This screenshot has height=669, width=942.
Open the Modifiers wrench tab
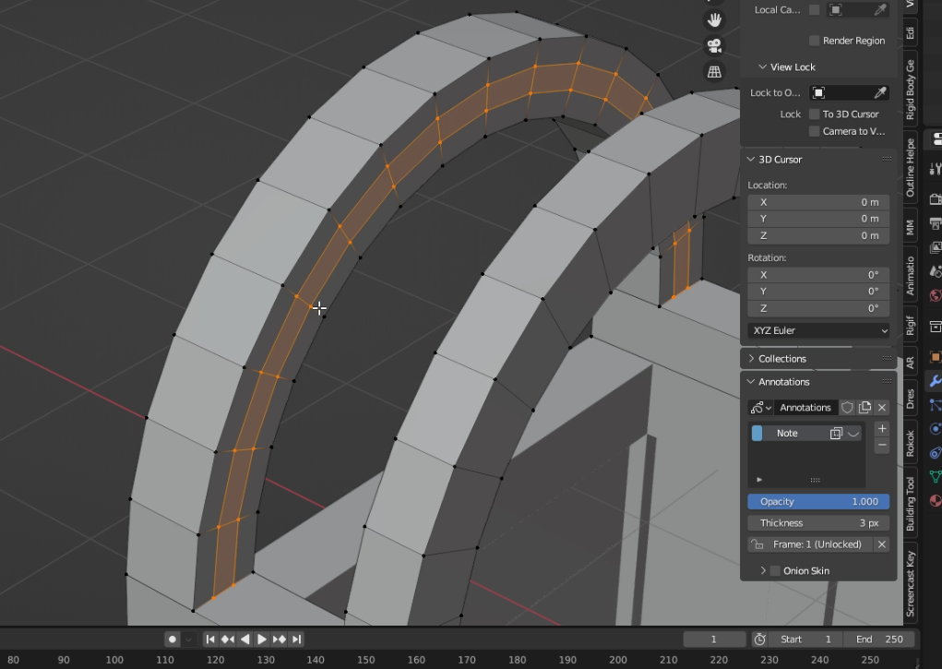pos(936,381)
